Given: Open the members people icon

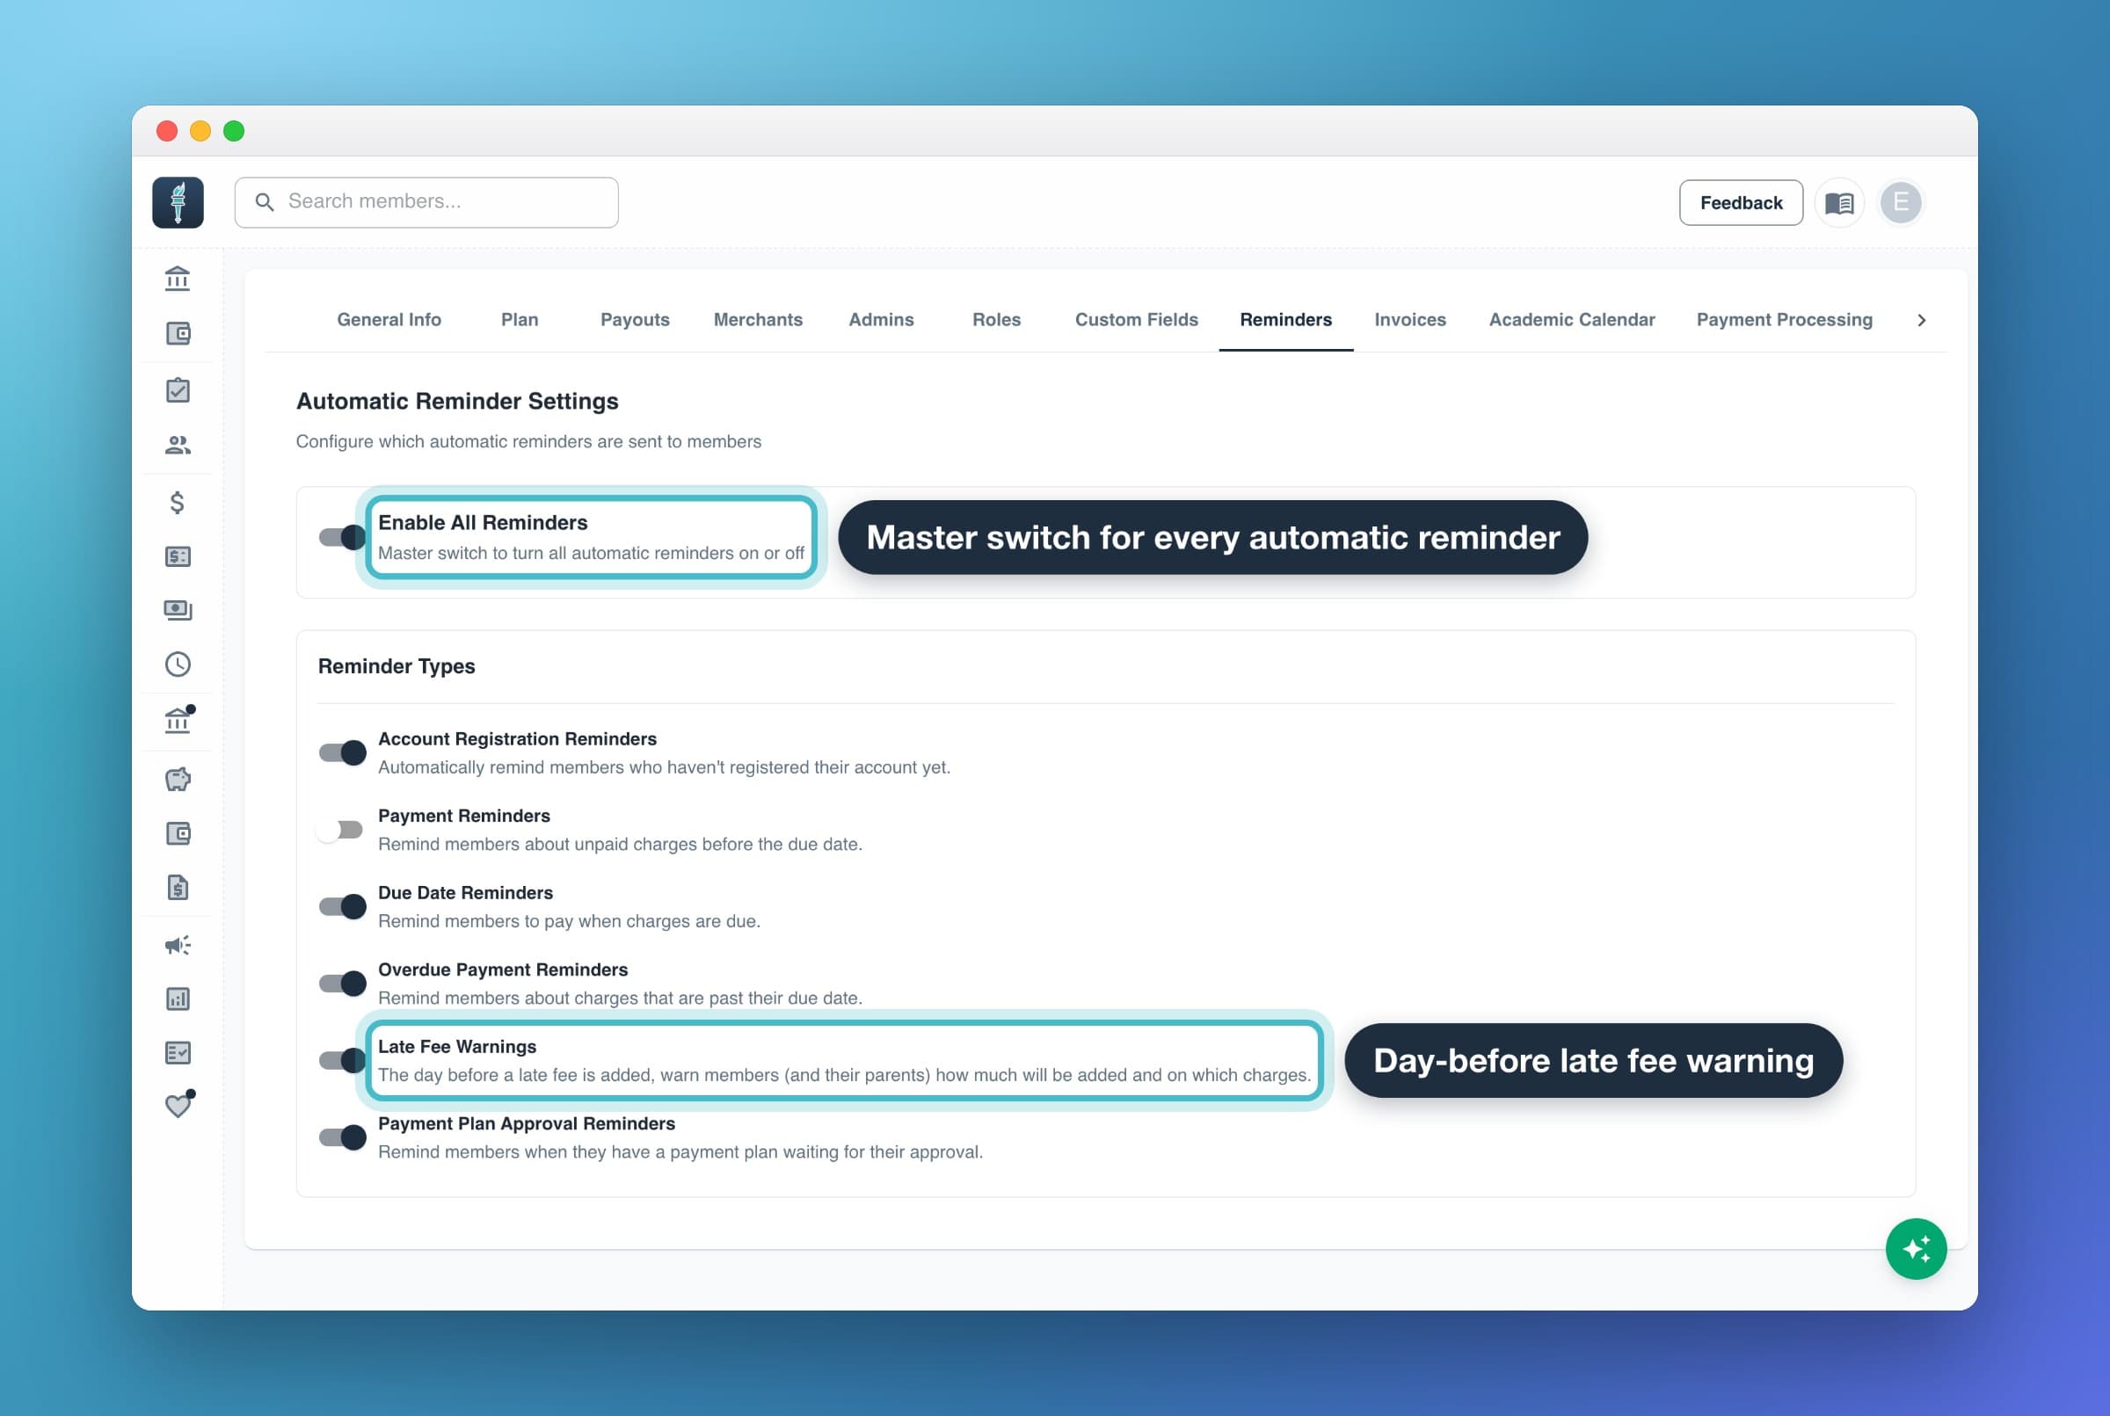Looking at the screenshot, I should coord(178,446).
